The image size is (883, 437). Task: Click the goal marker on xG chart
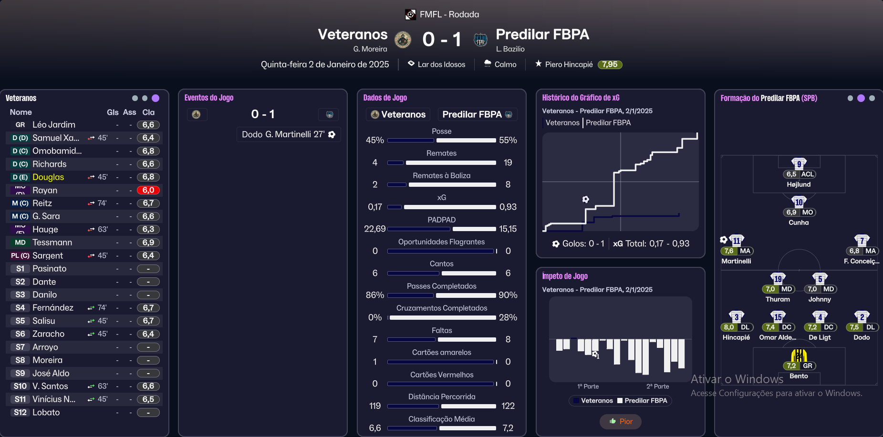pos(586,199)
